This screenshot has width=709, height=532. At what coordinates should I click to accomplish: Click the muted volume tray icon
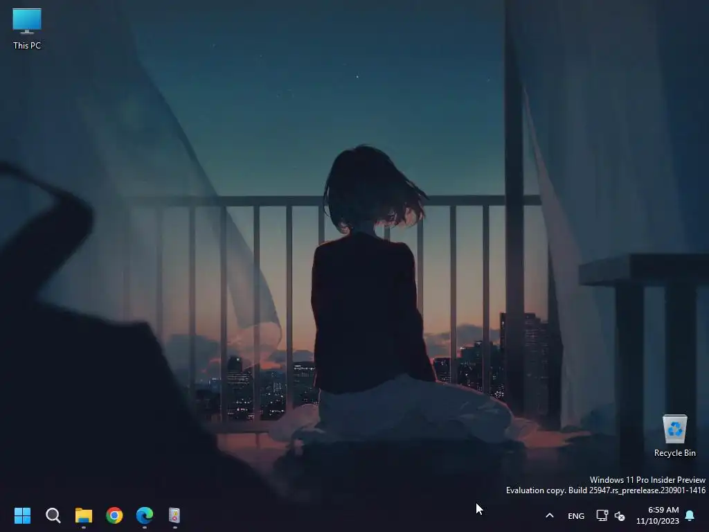coord(620,515)
